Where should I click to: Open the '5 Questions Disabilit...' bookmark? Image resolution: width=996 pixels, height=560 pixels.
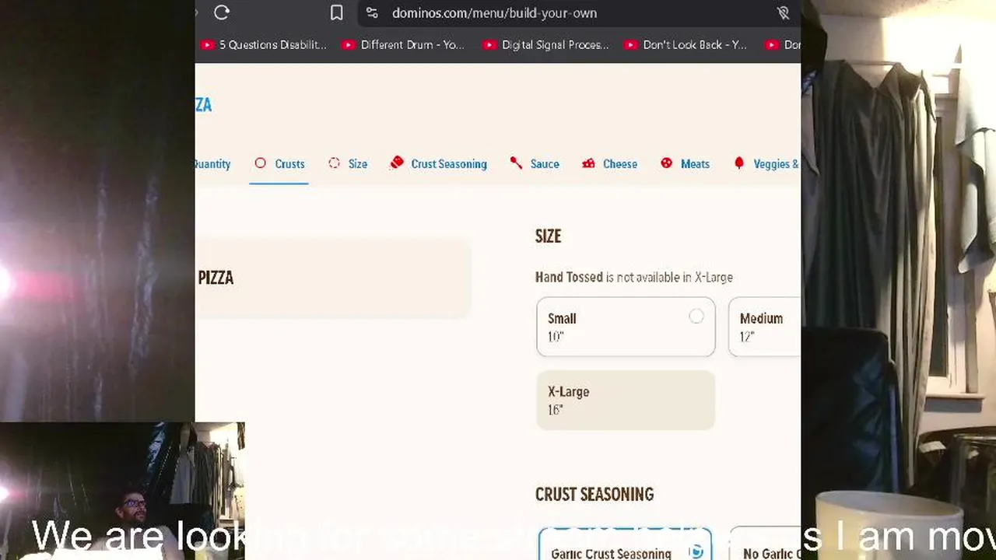[x=265, y=45]
